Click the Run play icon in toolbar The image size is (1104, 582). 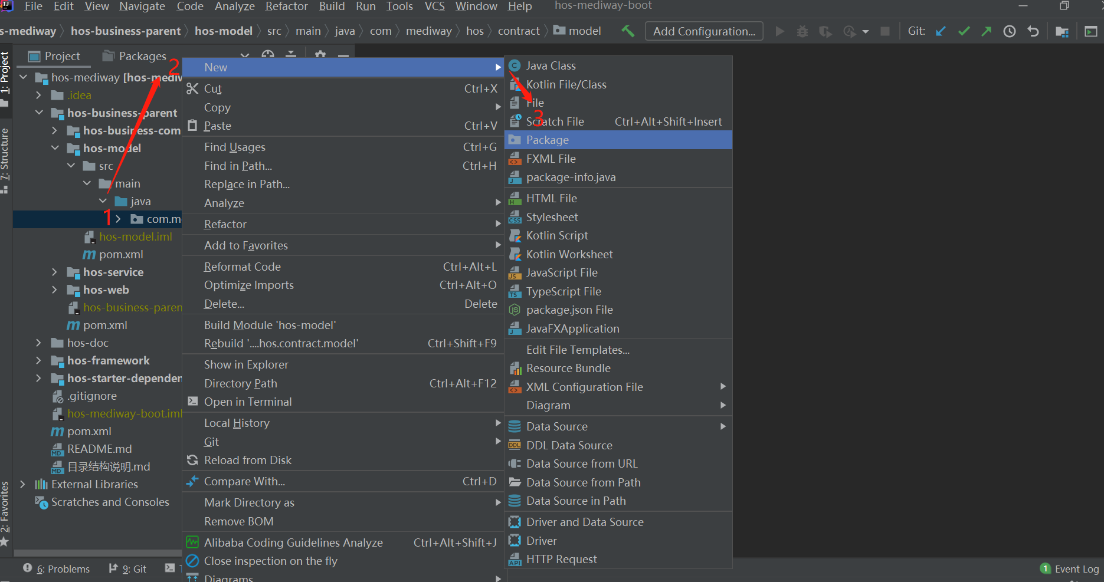point(780,31)
